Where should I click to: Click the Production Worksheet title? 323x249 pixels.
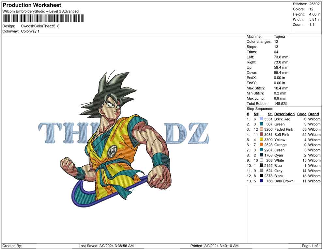[32, 5]
